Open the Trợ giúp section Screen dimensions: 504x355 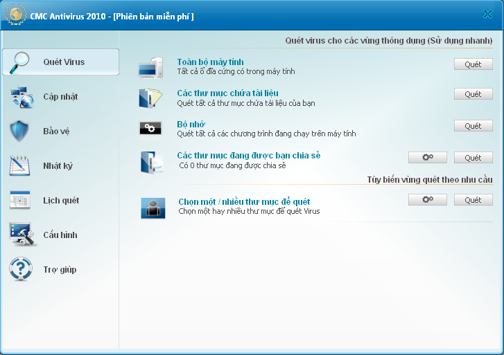(x=60, y=270)
